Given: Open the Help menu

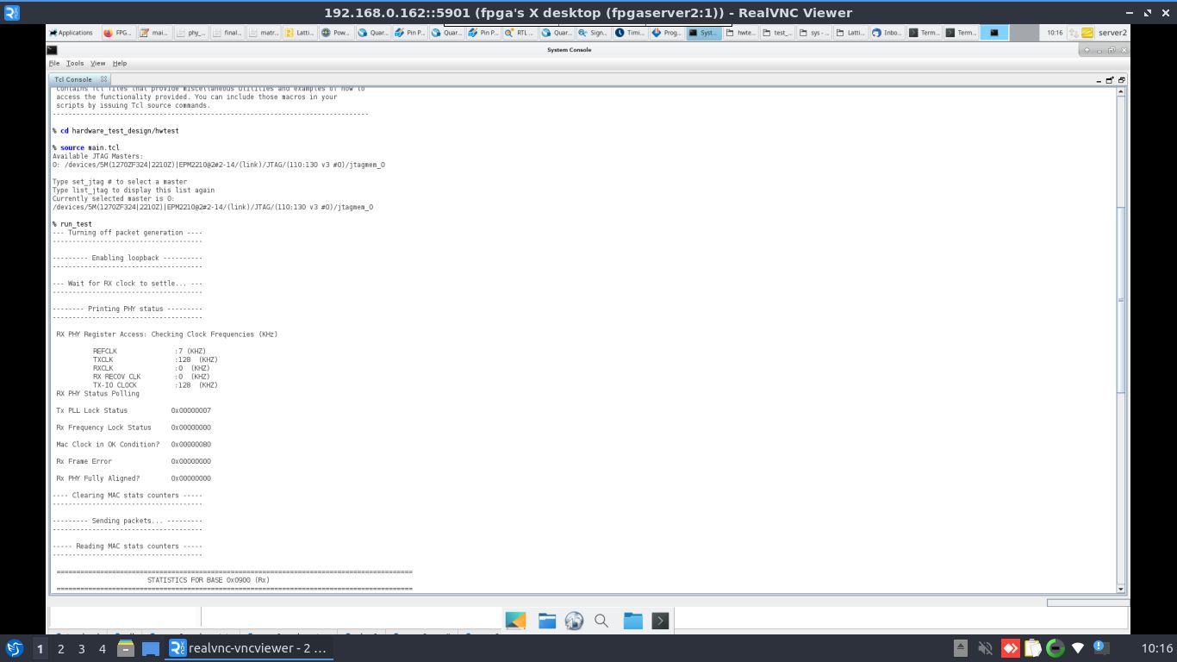Looking at the screenshot, I should click(120, 63).
